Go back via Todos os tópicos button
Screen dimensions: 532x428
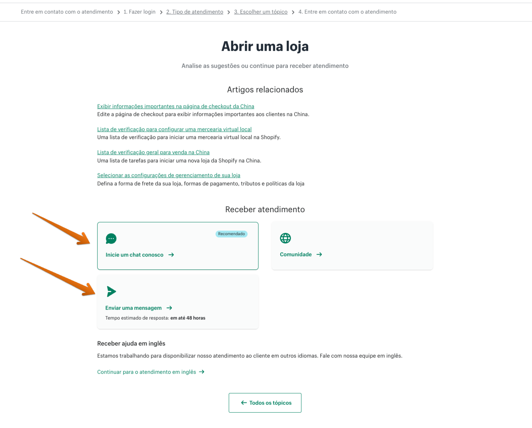pyautogui.click(x=265, y=403)
